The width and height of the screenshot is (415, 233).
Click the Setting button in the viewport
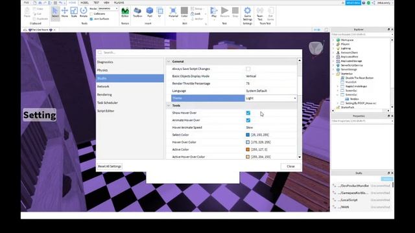40,115
